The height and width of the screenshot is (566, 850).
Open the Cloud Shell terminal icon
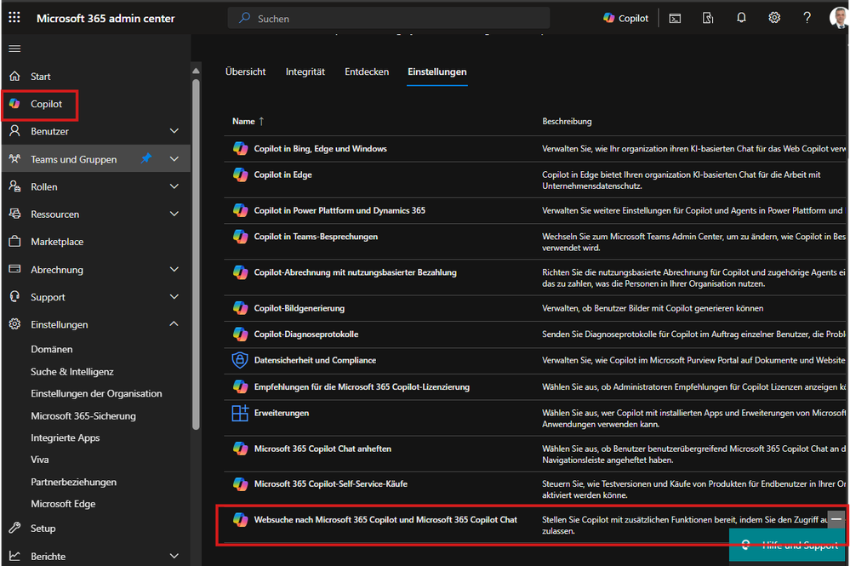coord(675,19)
